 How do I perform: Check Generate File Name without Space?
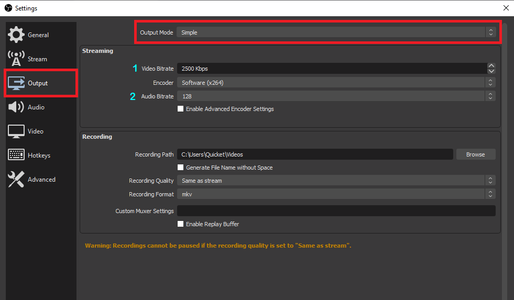click(x=180, y=168)
